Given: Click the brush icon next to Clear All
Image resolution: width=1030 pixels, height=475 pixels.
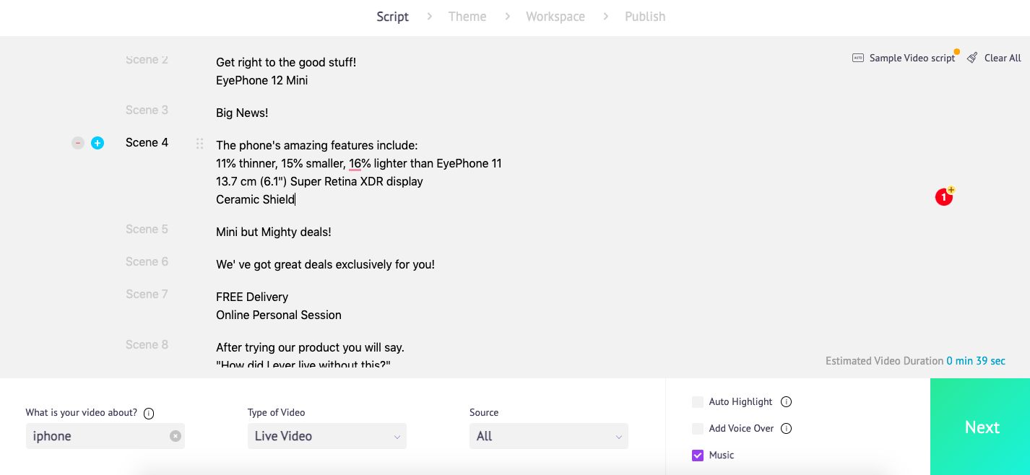Looking at the screenshot, I should [x=971, y=58].
